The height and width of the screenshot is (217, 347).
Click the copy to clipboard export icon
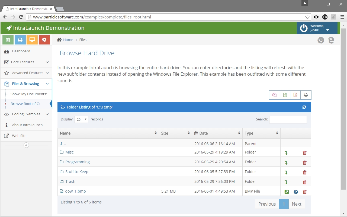tap(274, 95)
